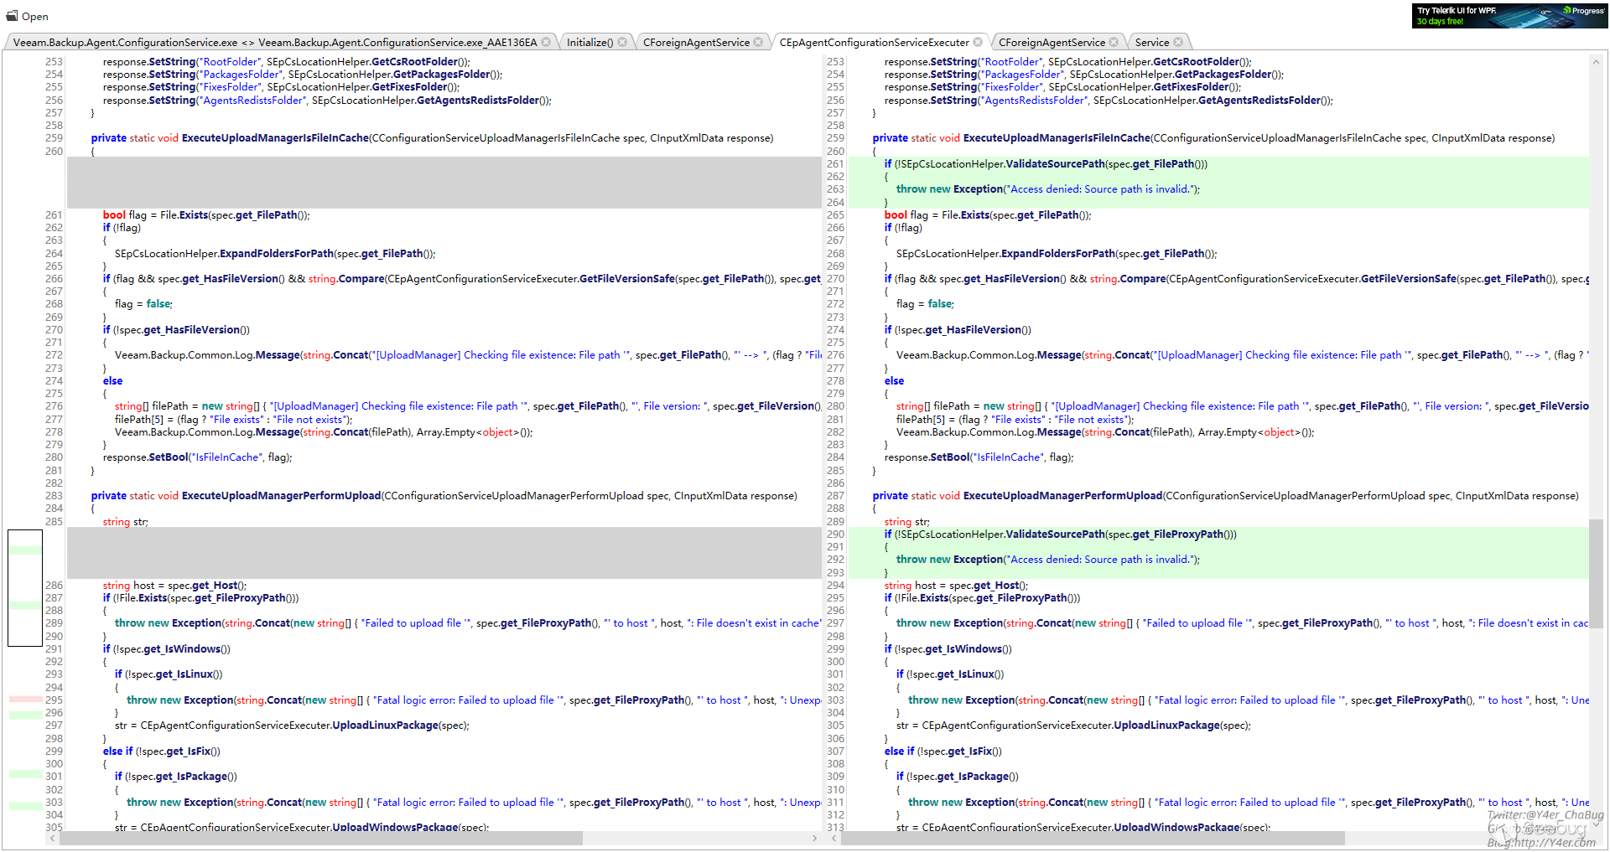Open the Veeam.Backup.Agent.ConfigurationService.exe comparison tab

coord(274,42)
